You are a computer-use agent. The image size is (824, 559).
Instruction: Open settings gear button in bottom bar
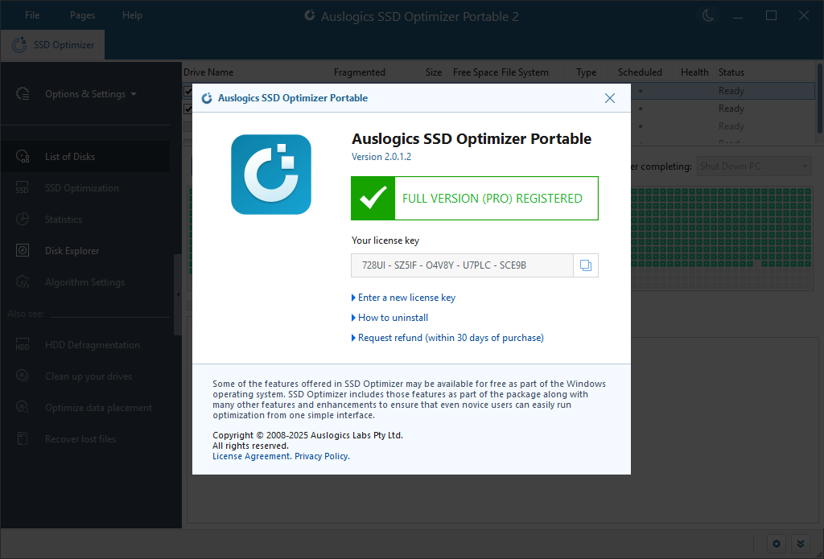[x=777, y=544]
